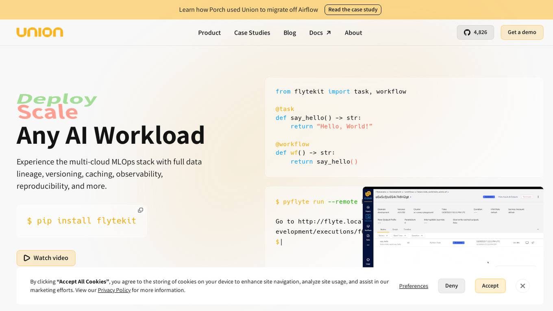Click the "Any AI Workload" headline
Viewport: 553px width, 311px height.
pyautogui.click(x=111, y=135)
